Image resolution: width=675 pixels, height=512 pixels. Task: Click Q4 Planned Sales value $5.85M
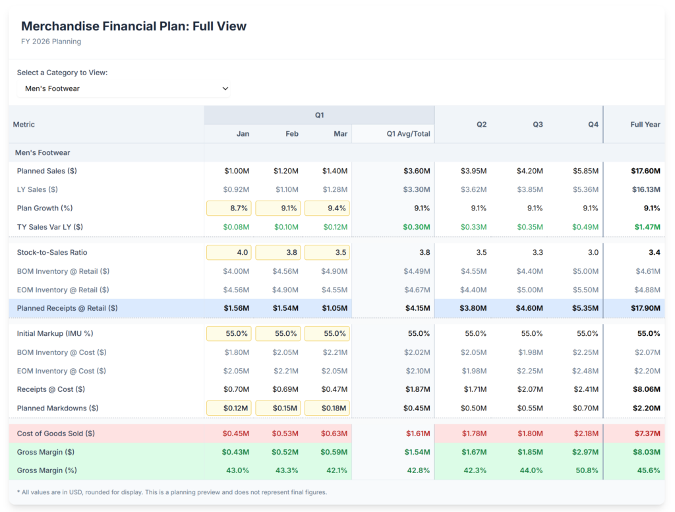(x=585, y=171)
